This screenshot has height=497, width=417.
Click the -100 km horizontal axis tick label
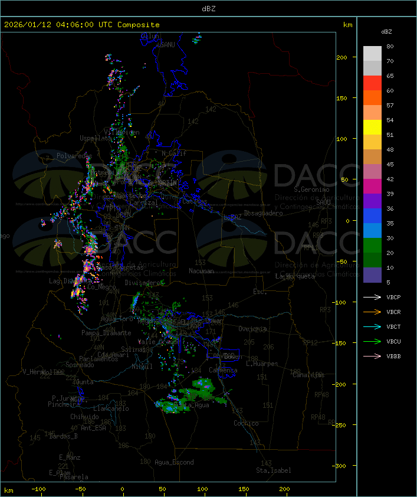(39, 489)
